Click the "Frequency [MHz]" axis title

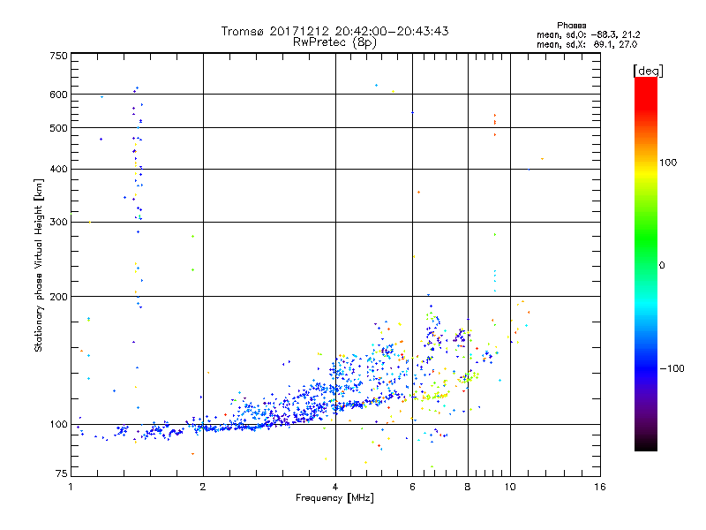coord(334,498)
